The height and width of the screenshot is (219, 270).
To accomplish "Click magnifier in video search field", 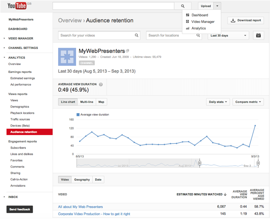I will tap(137, 35).
